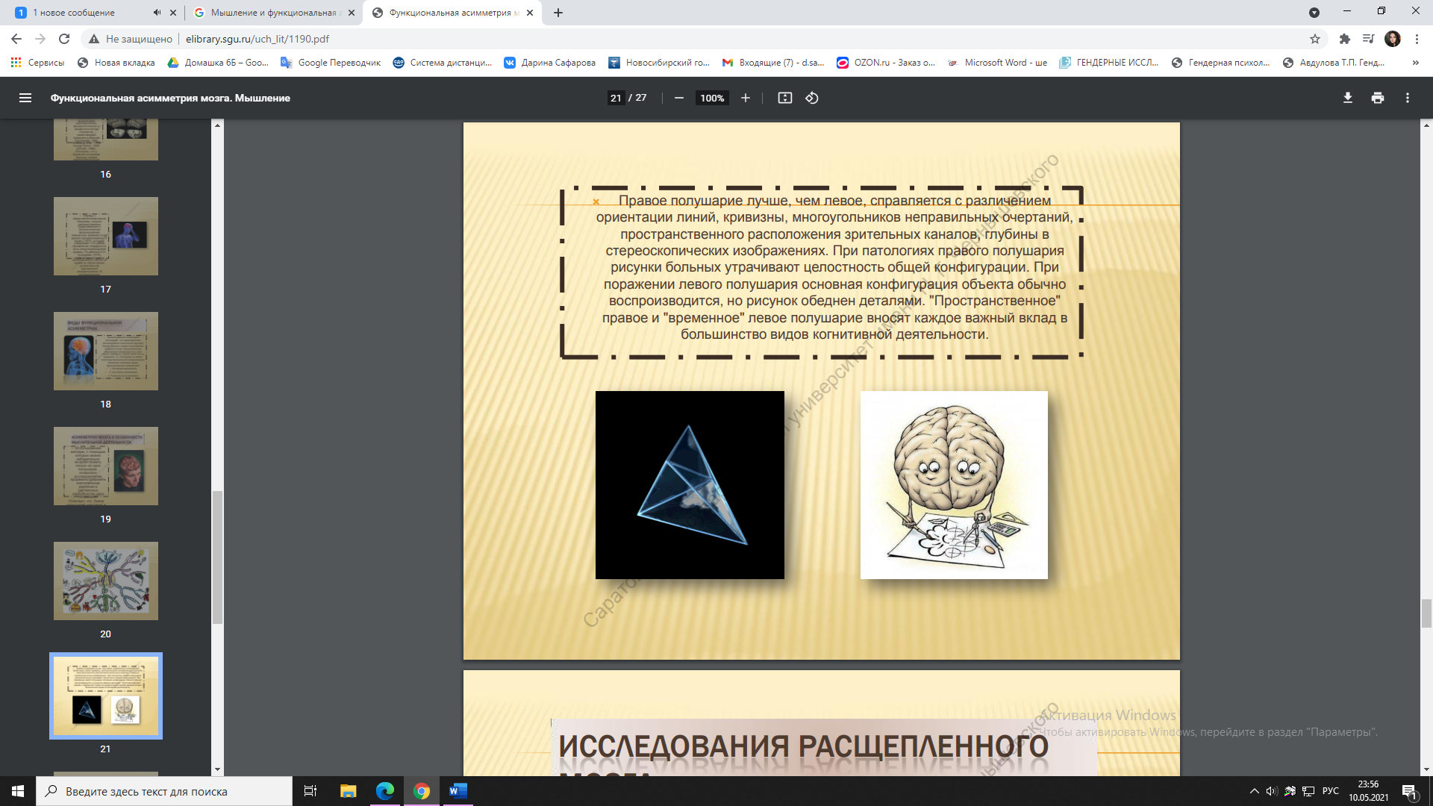Click the 'Не защищено' security indicator
Screen dimensions: 1433x806
tap(131, 39)
